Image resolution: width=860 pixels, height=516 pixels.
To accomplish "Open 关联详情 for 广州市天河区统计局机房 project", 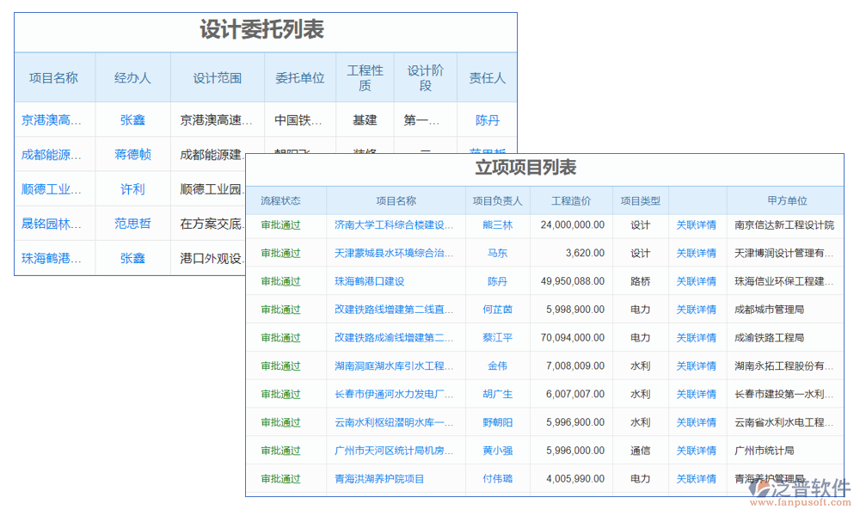I will [697, 451].
